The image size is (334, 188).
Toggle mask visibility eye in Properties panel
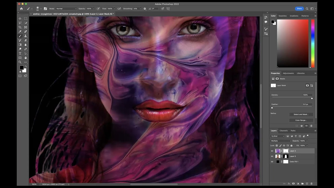[x=306, y=126]
